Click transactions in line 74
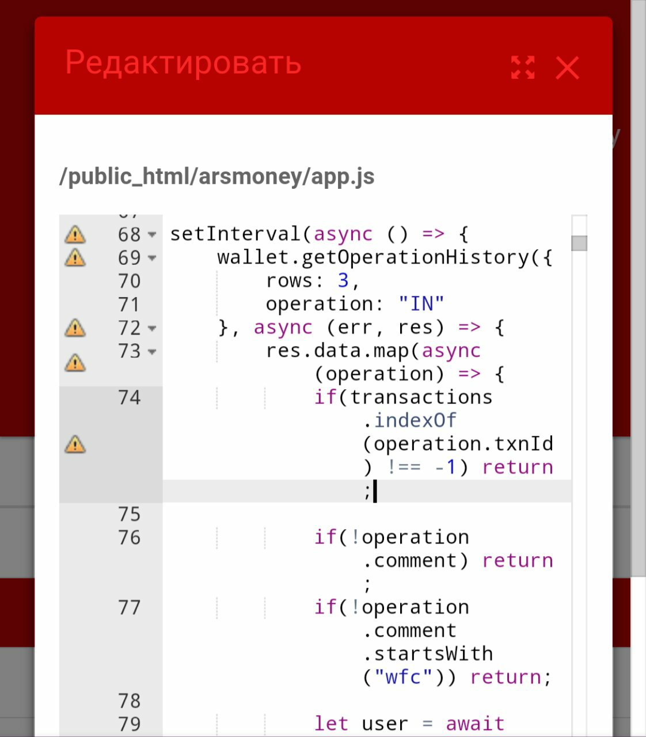The image size is (646, 737). [421, 397]
